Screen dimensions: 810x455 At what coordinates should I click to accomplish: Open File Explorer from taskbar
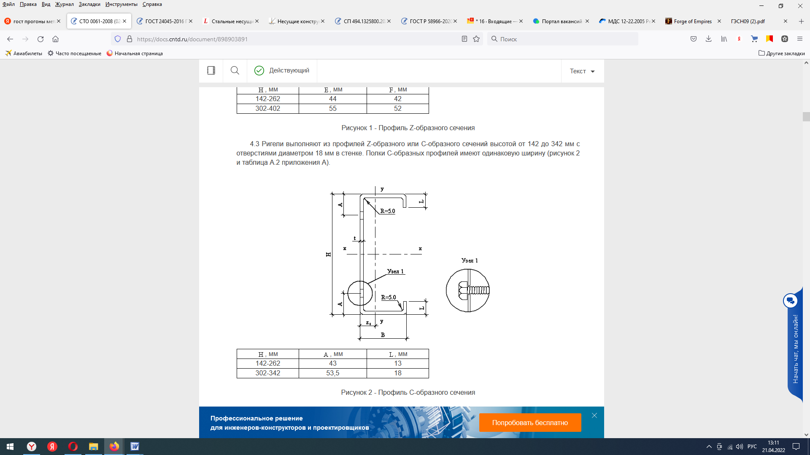pos(94,447)
